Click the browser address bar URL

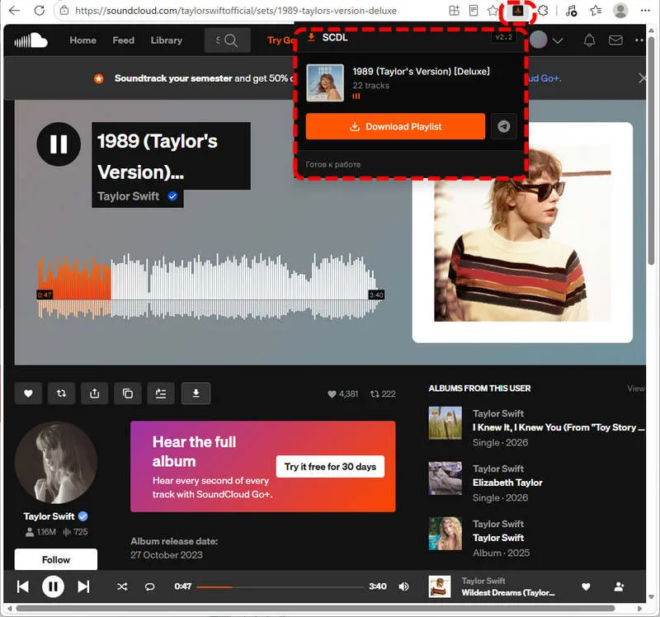[x=236, y=11]
